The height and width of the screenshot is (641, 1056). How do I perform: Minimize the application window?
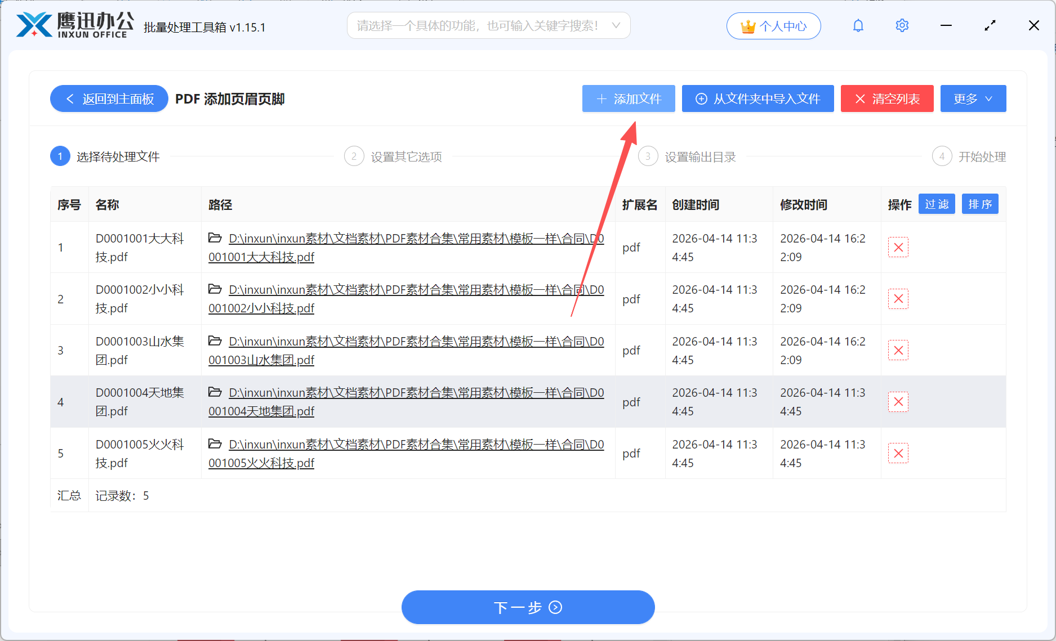946,26
